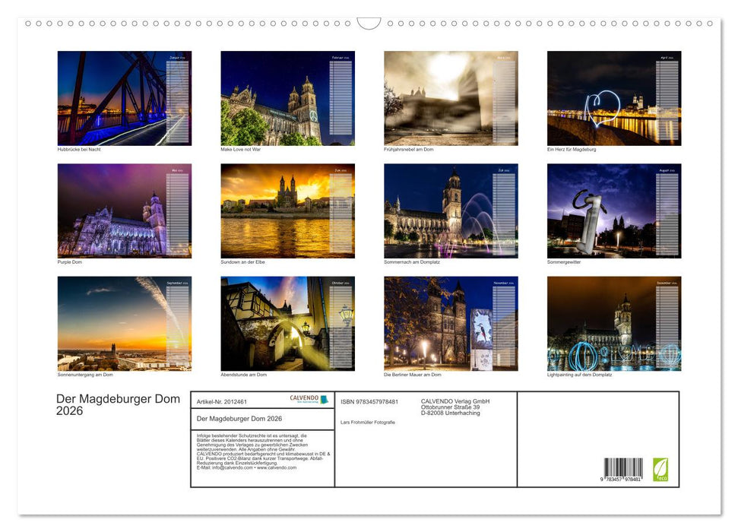Viewport: 738px width, 532px height.
Task: Click the title Der Magdeburger Dom 2026
Action: point(117,404)
